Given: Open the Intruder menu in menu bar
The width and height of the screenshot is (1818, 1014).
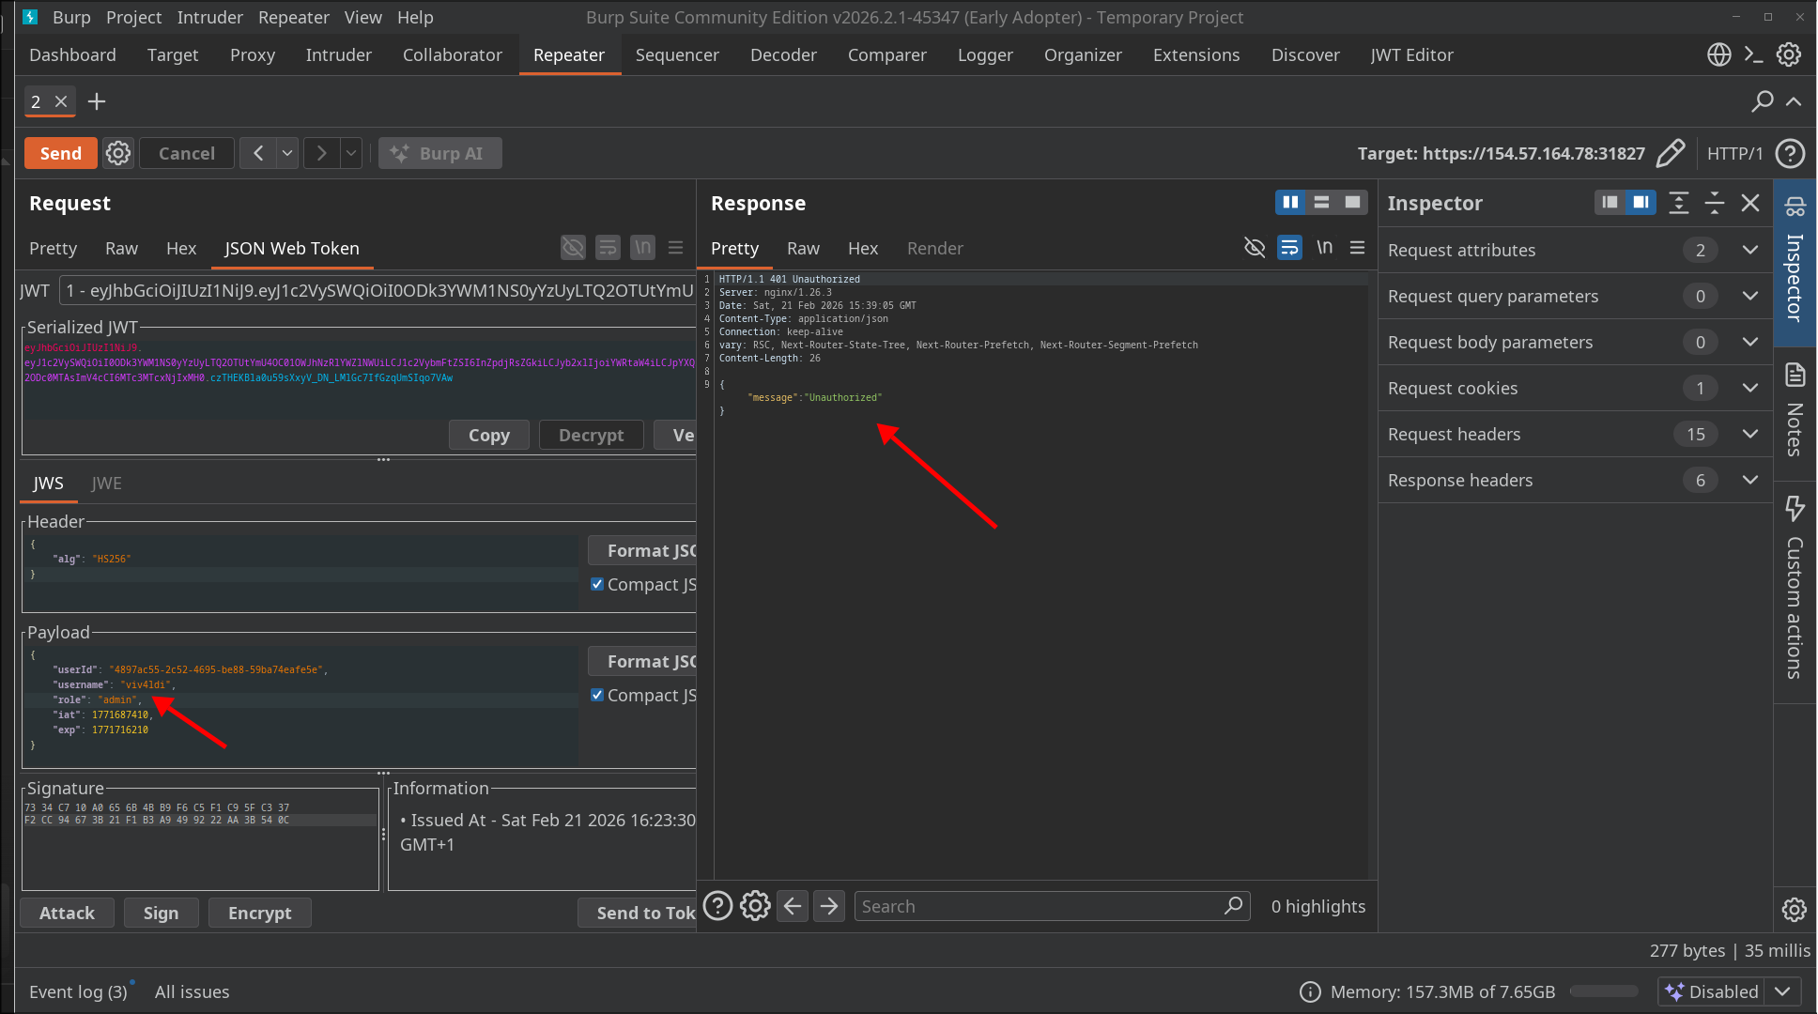Looking at the screenshot, I should coord(209,17).
